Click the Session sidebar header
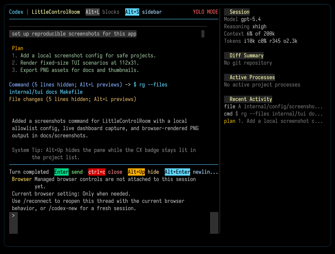The image size is (335, 254). (x=237, y=12)
